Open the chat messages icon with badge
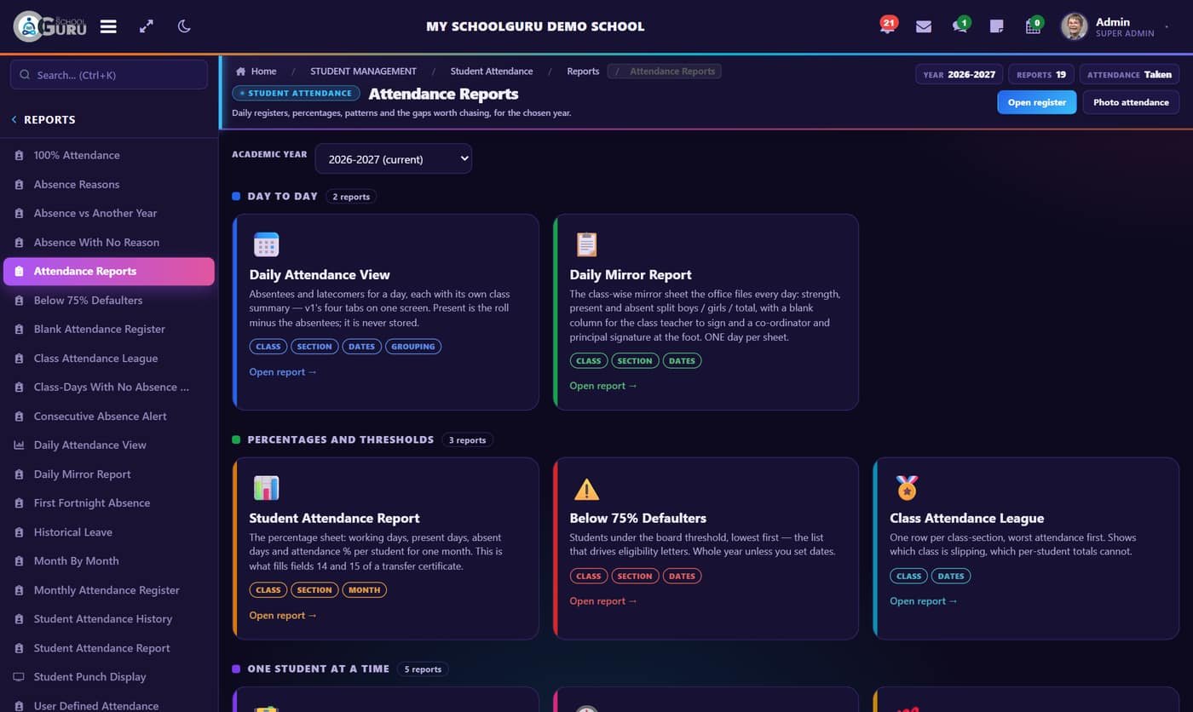1193x712 pixels. [960, 26]
